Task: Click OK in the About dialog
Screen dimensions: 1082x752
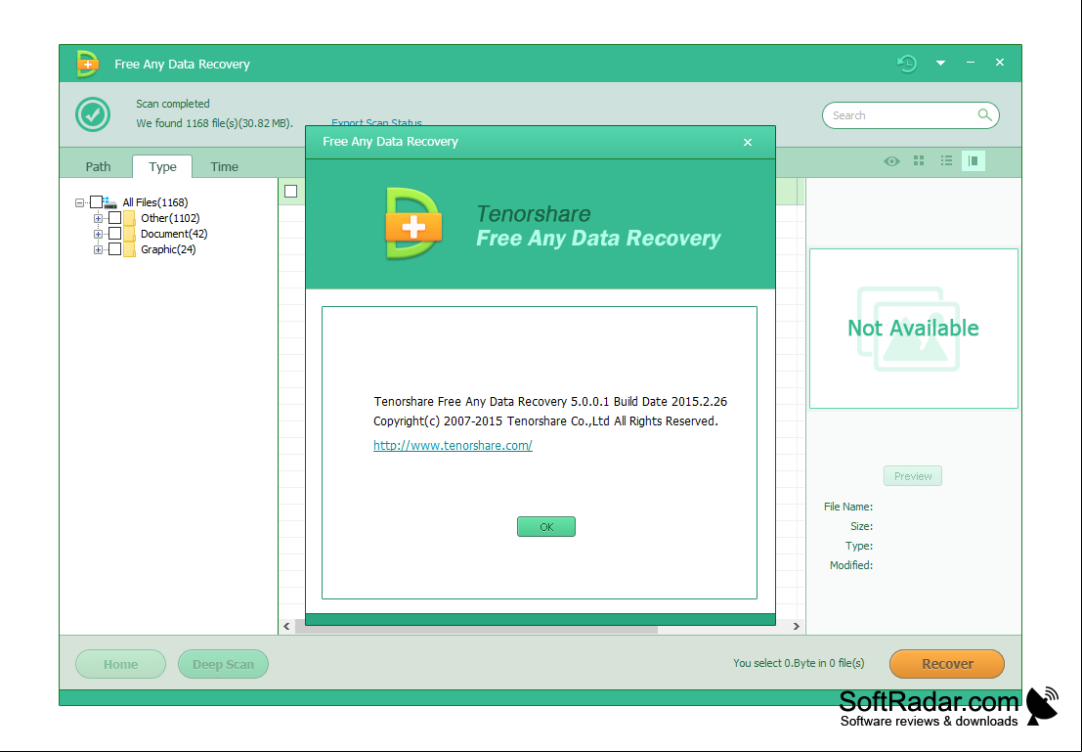Action: point(545,527)
